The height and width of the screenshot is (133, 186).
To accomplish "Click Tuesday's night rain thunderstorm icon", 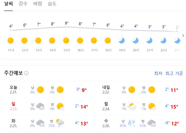I will [x=60, y=123].
